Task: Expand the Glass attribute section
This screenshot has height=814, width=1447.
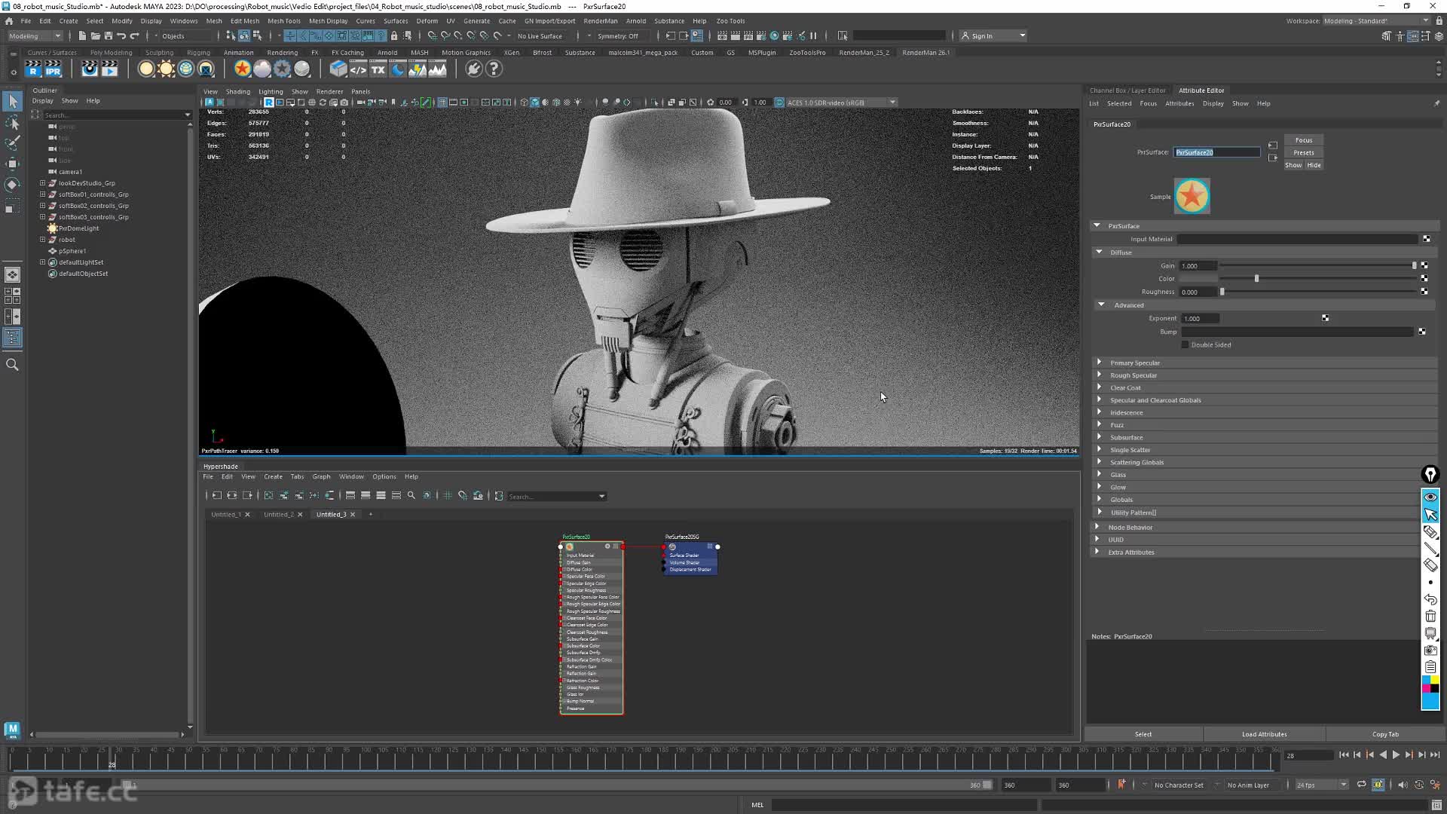Action: 1099,475
